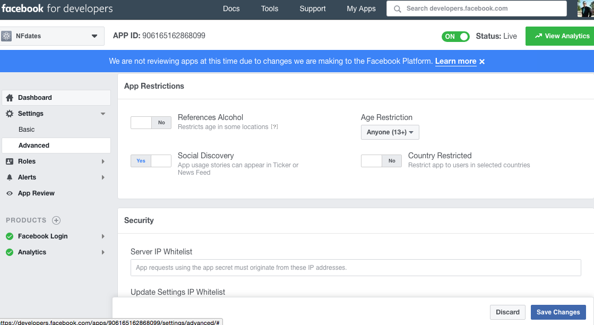Click the Facebook Login green checkmark icon
Viewport: 594px width, 325px height.
coord(10,236)
